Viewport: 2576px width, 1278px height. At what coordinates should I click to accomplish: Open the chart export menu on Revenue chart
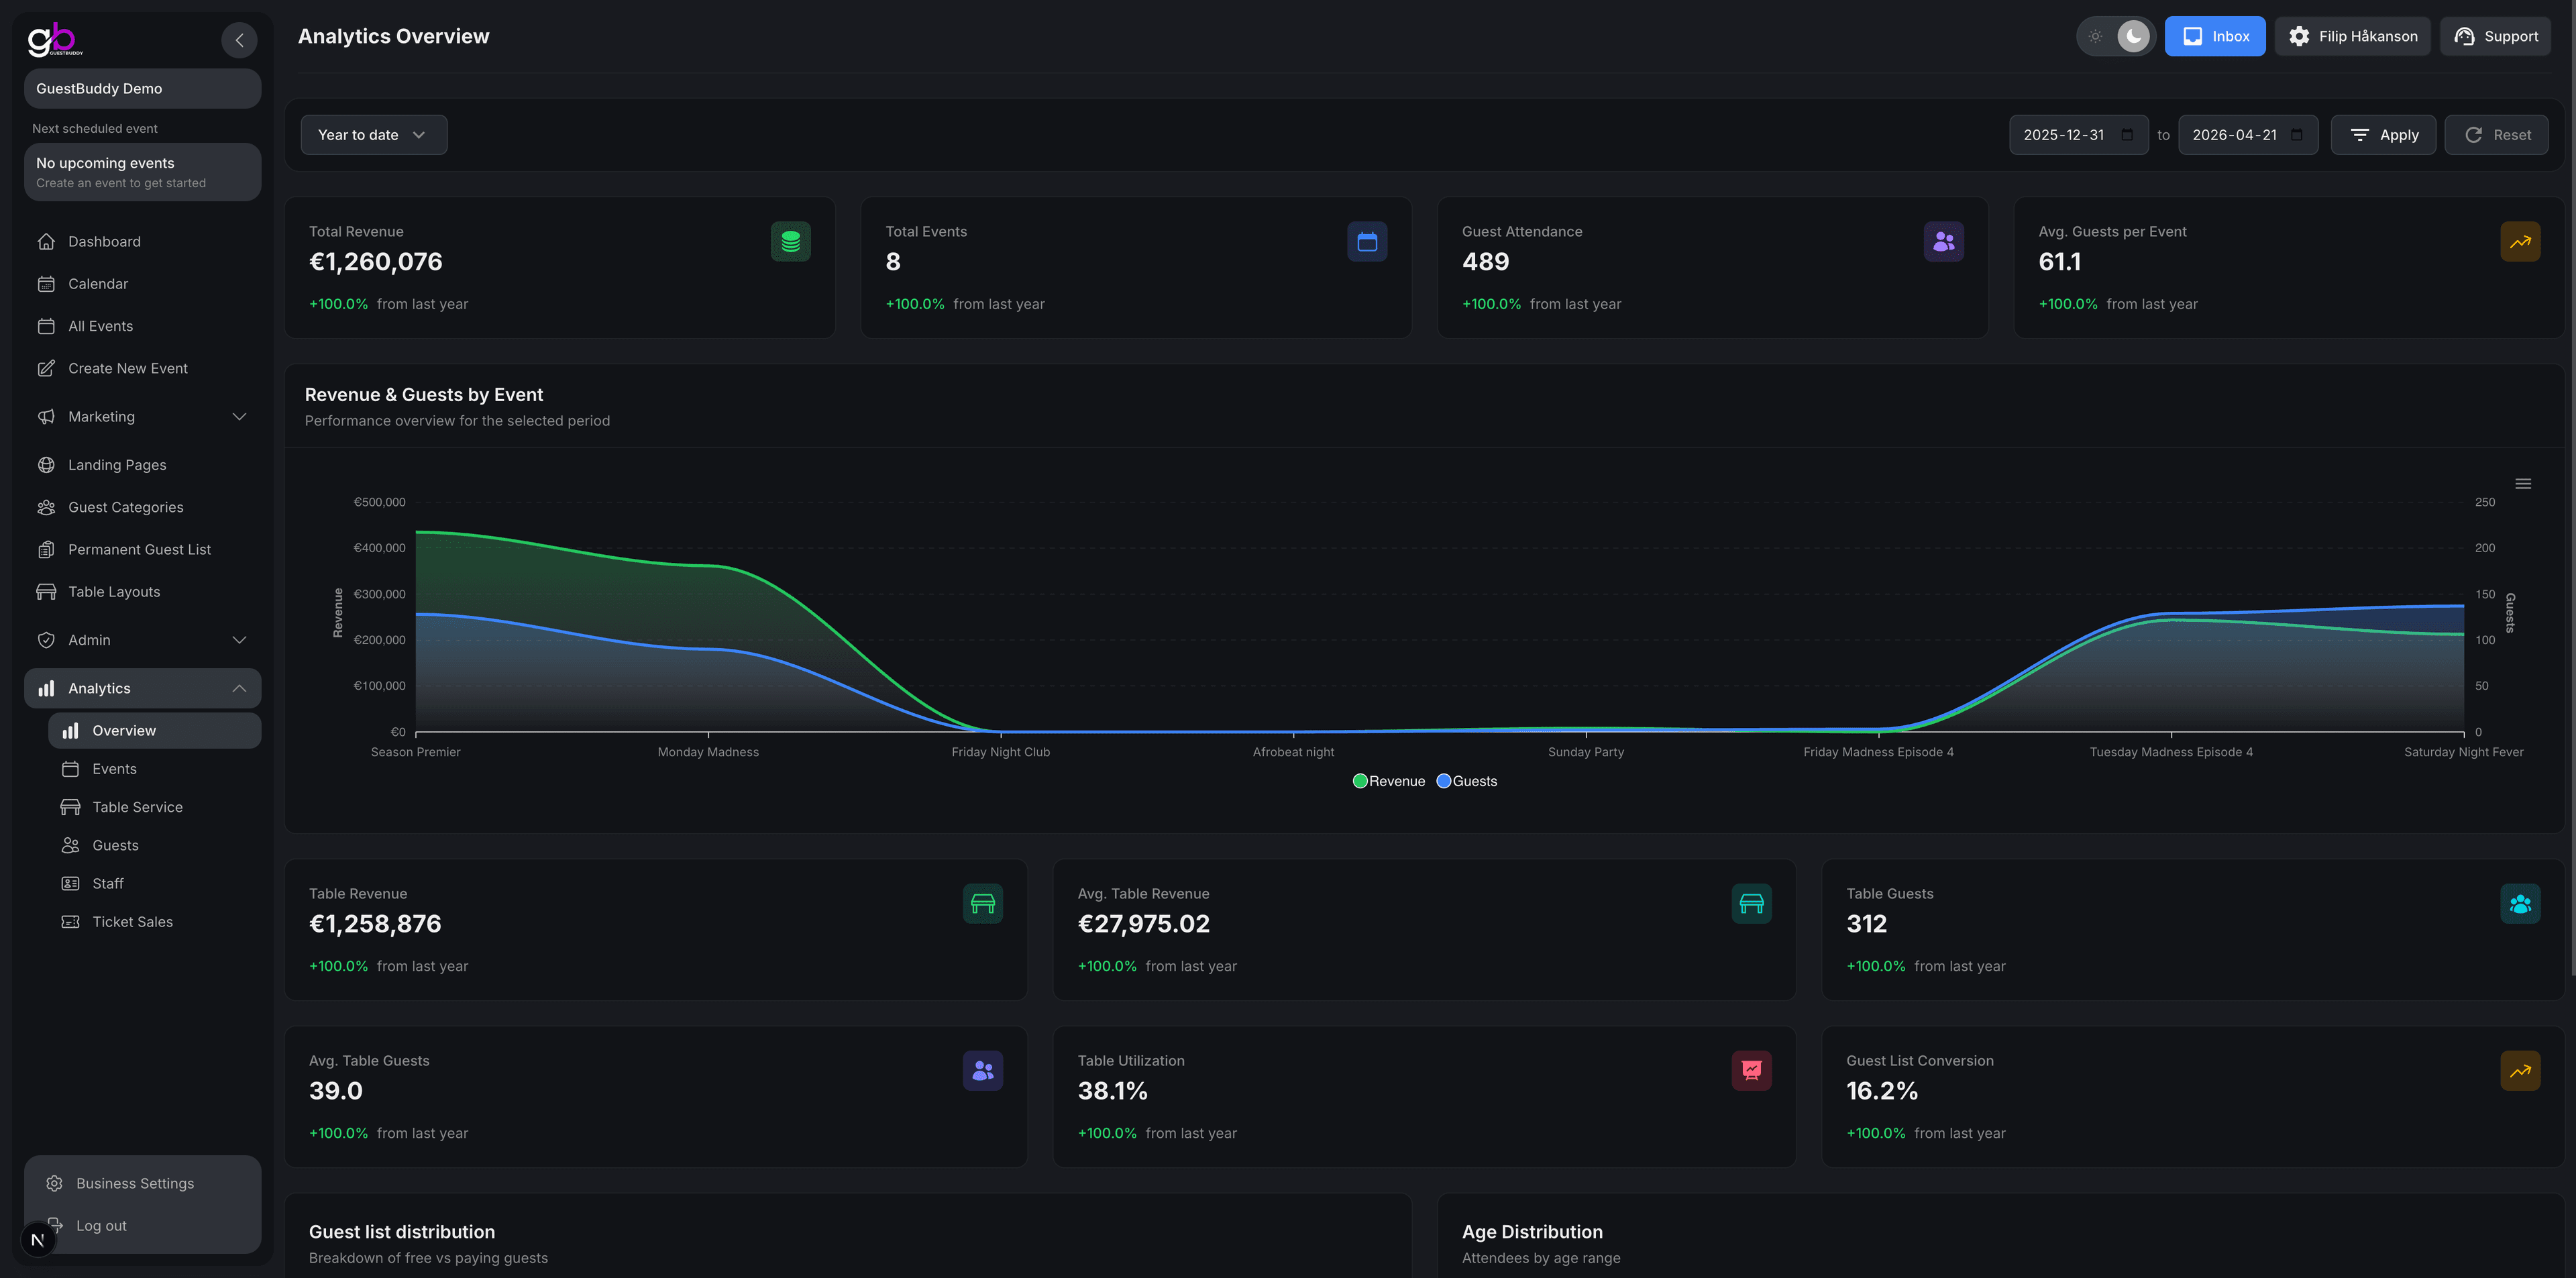point(2524,483)
